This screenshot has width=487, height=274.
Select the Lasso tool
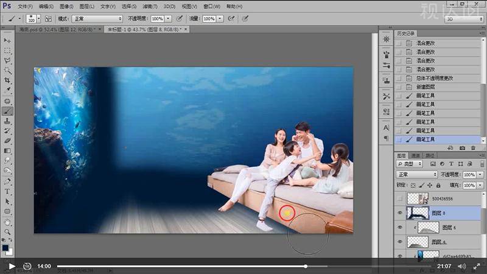[x=7, y=60]
